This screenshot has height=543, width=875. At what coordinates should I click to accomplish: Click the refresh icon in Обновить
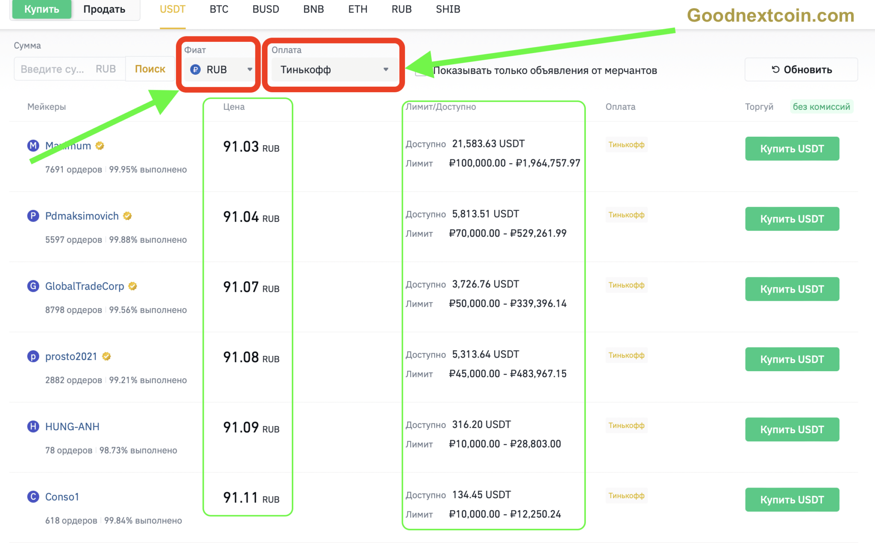coord(776,69)
